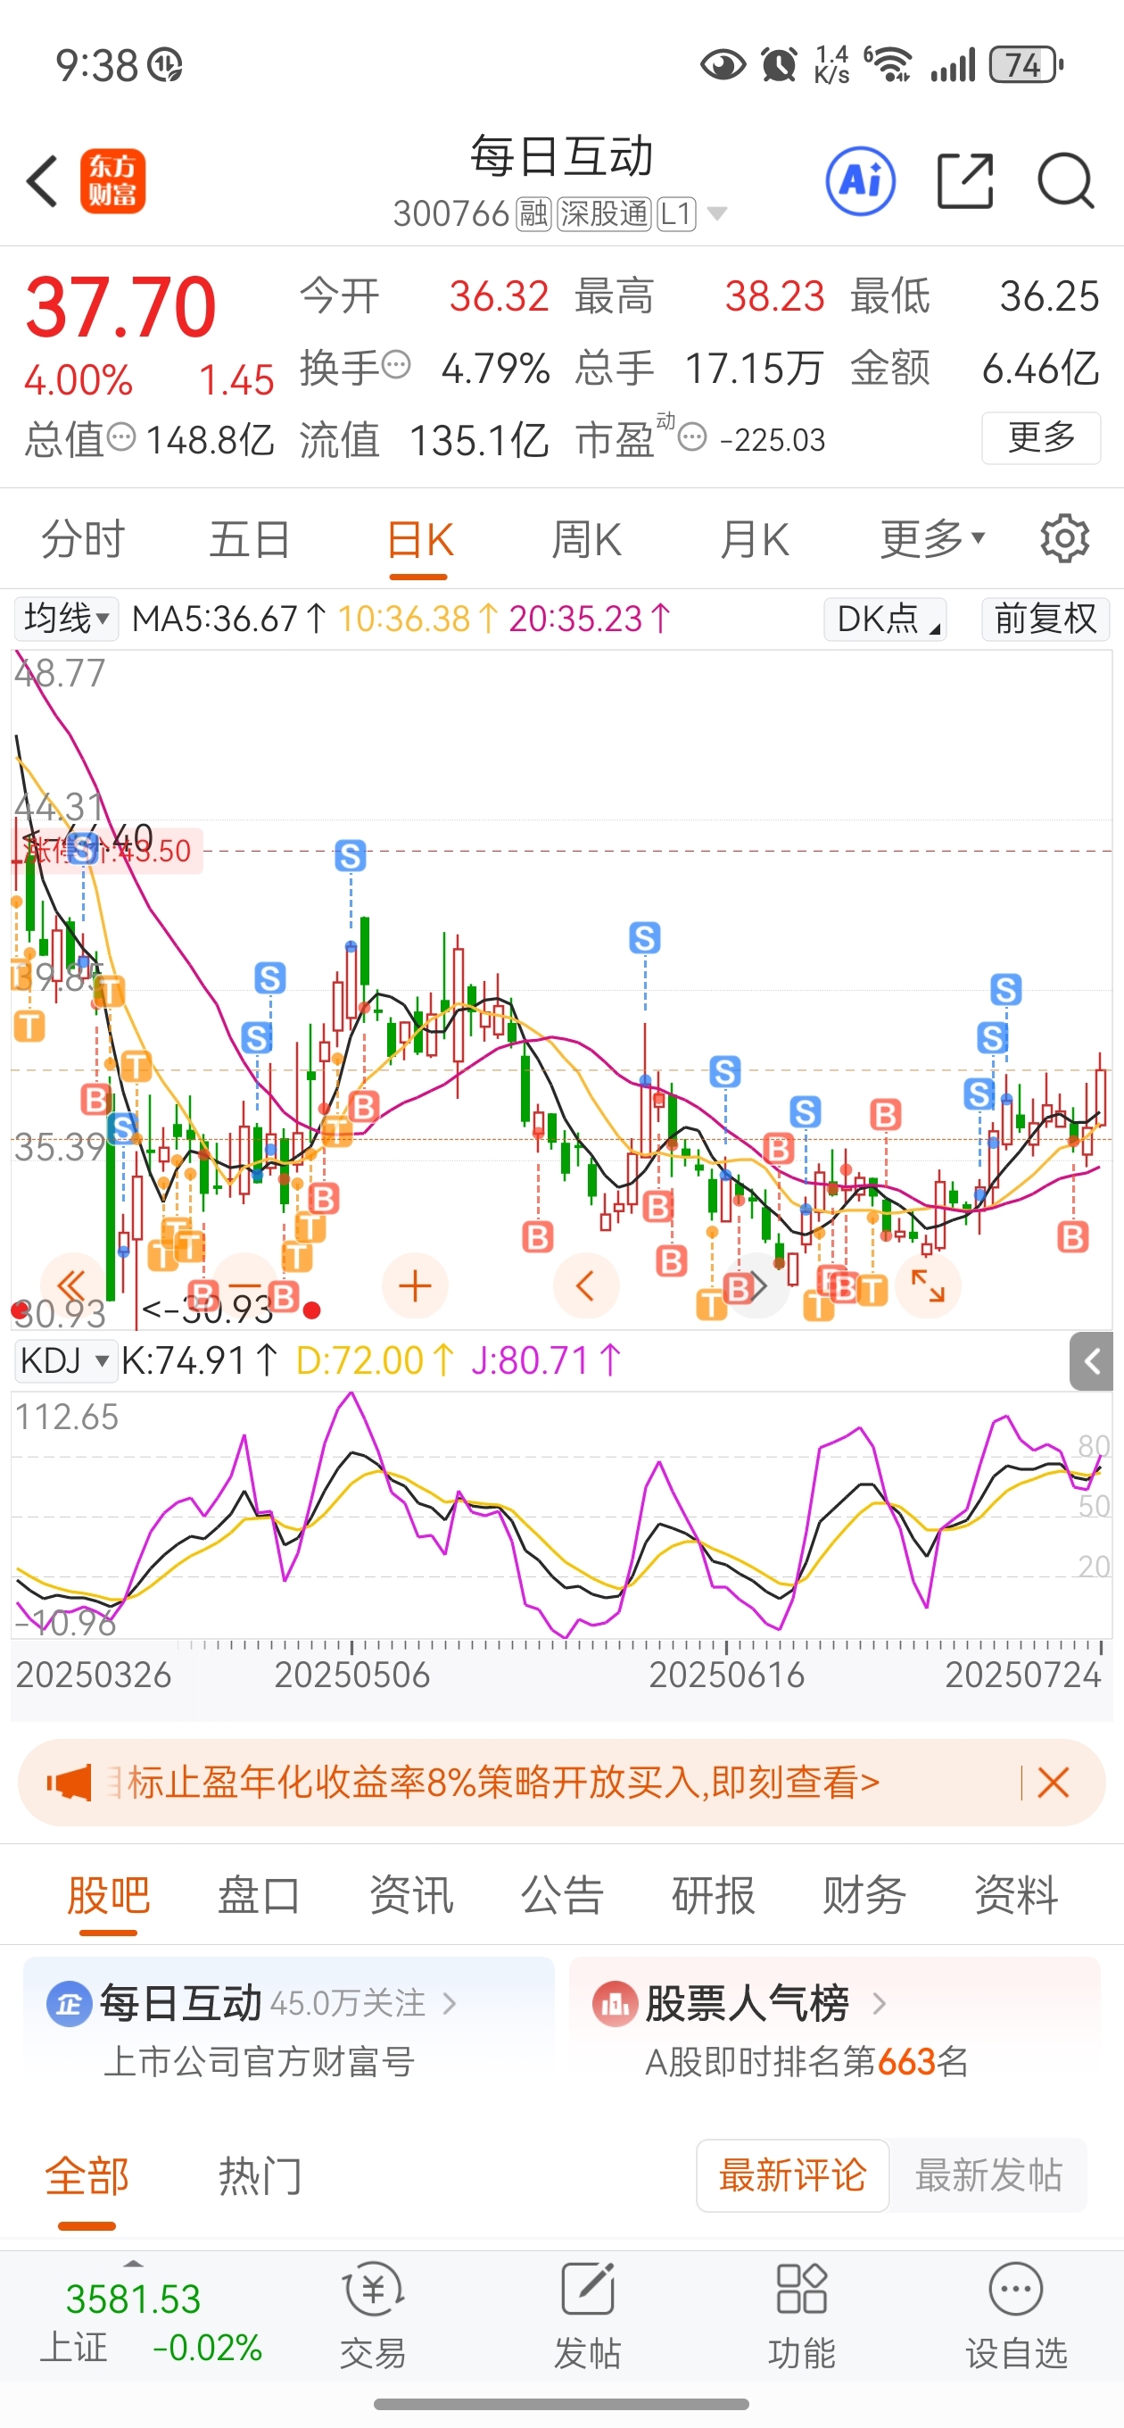This screenshot has height=2428, width=1124.
Task: Collapse side panel gray arrow tab
Action: pos(1091,1361)
